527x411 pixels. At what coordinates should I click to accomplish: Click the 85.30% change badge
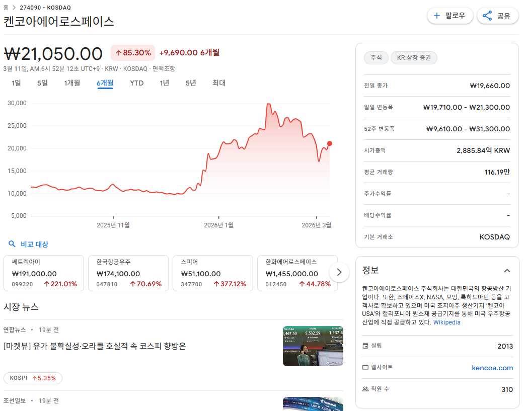point(133,53)
